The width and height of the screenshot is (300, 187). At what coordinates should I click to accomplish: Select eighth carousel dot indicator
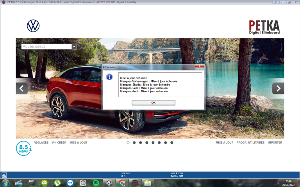click(172, 143)
